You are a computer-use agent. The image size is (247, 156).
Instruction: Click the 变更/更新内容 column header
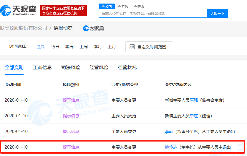[178, 84]
